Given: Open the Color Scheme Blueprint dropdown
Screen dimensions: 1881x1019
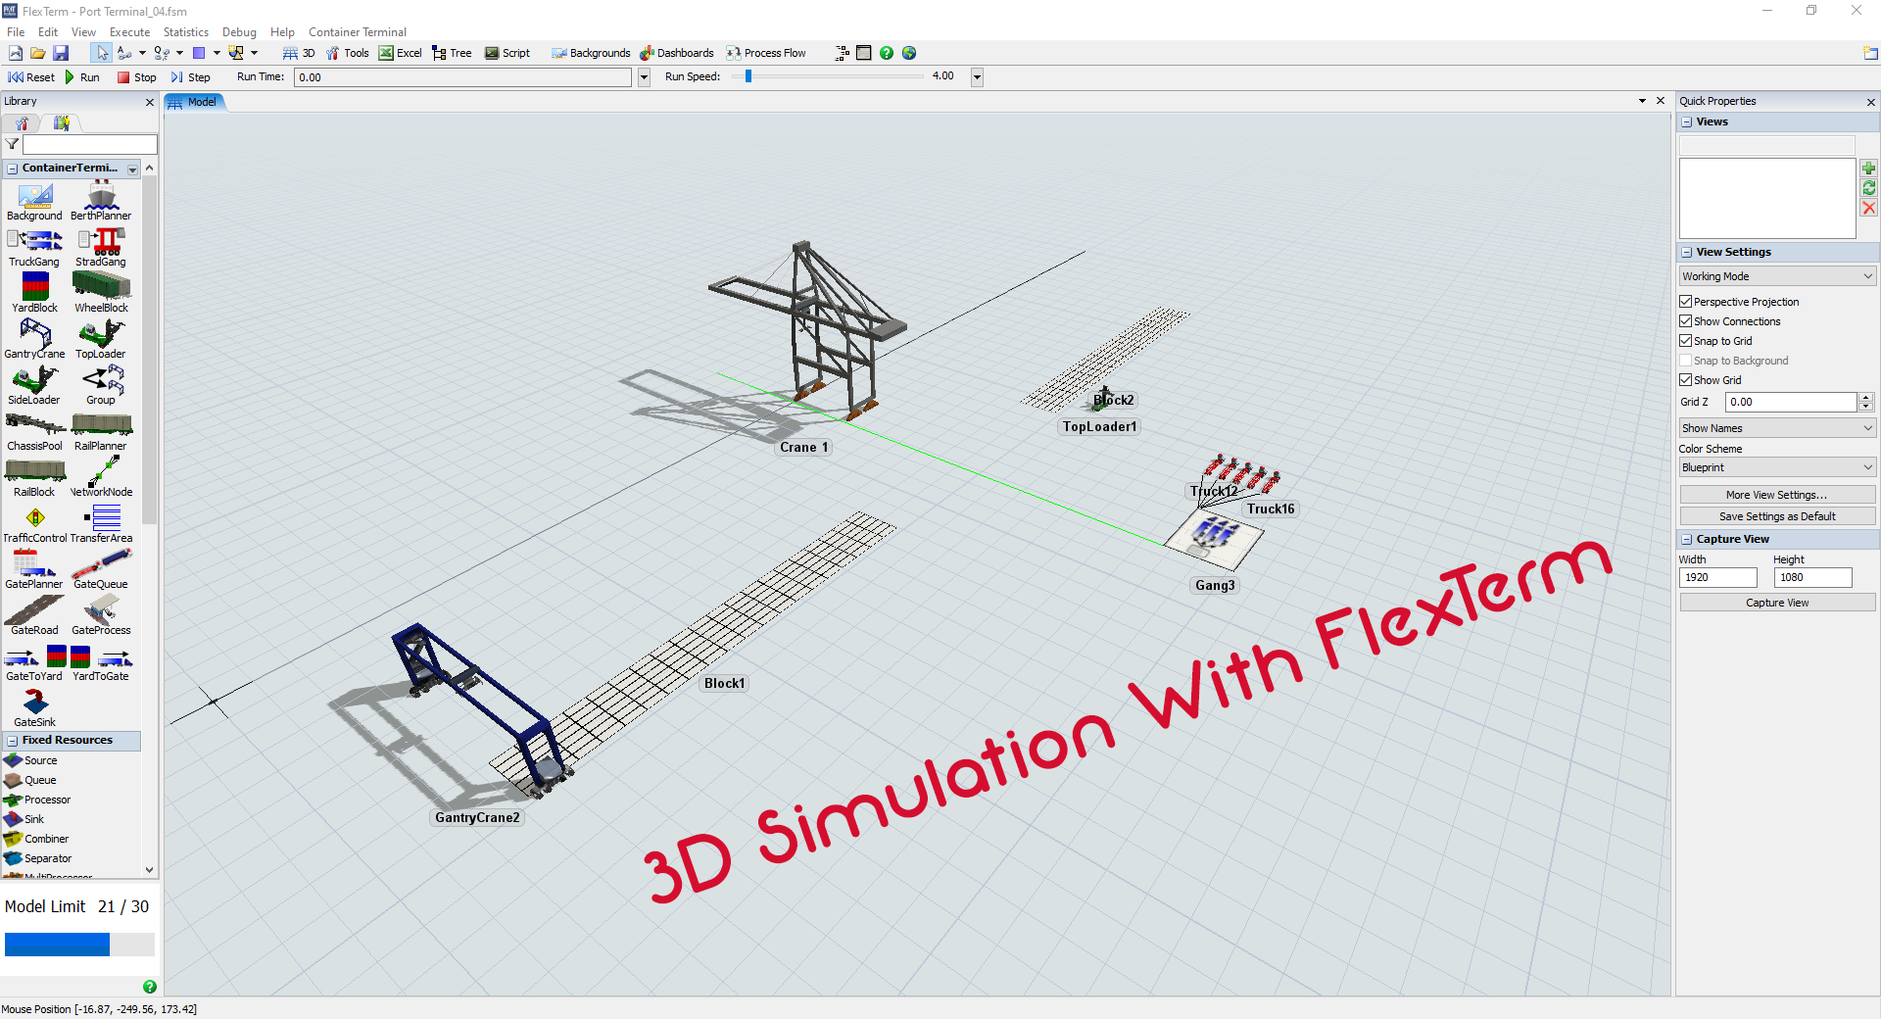Looking at the screenshot, I should click(1777, 467).
